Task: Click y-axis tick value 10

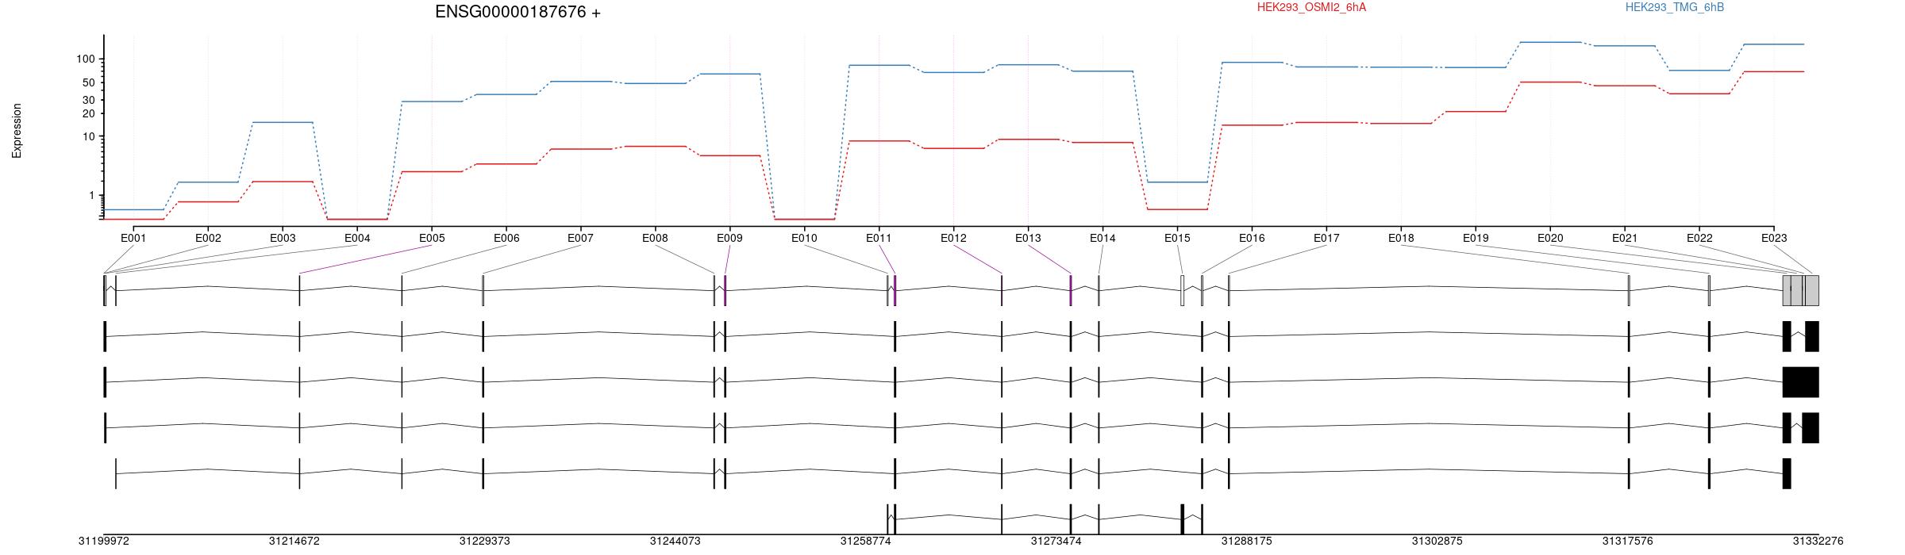Action: tap(89, 137)
